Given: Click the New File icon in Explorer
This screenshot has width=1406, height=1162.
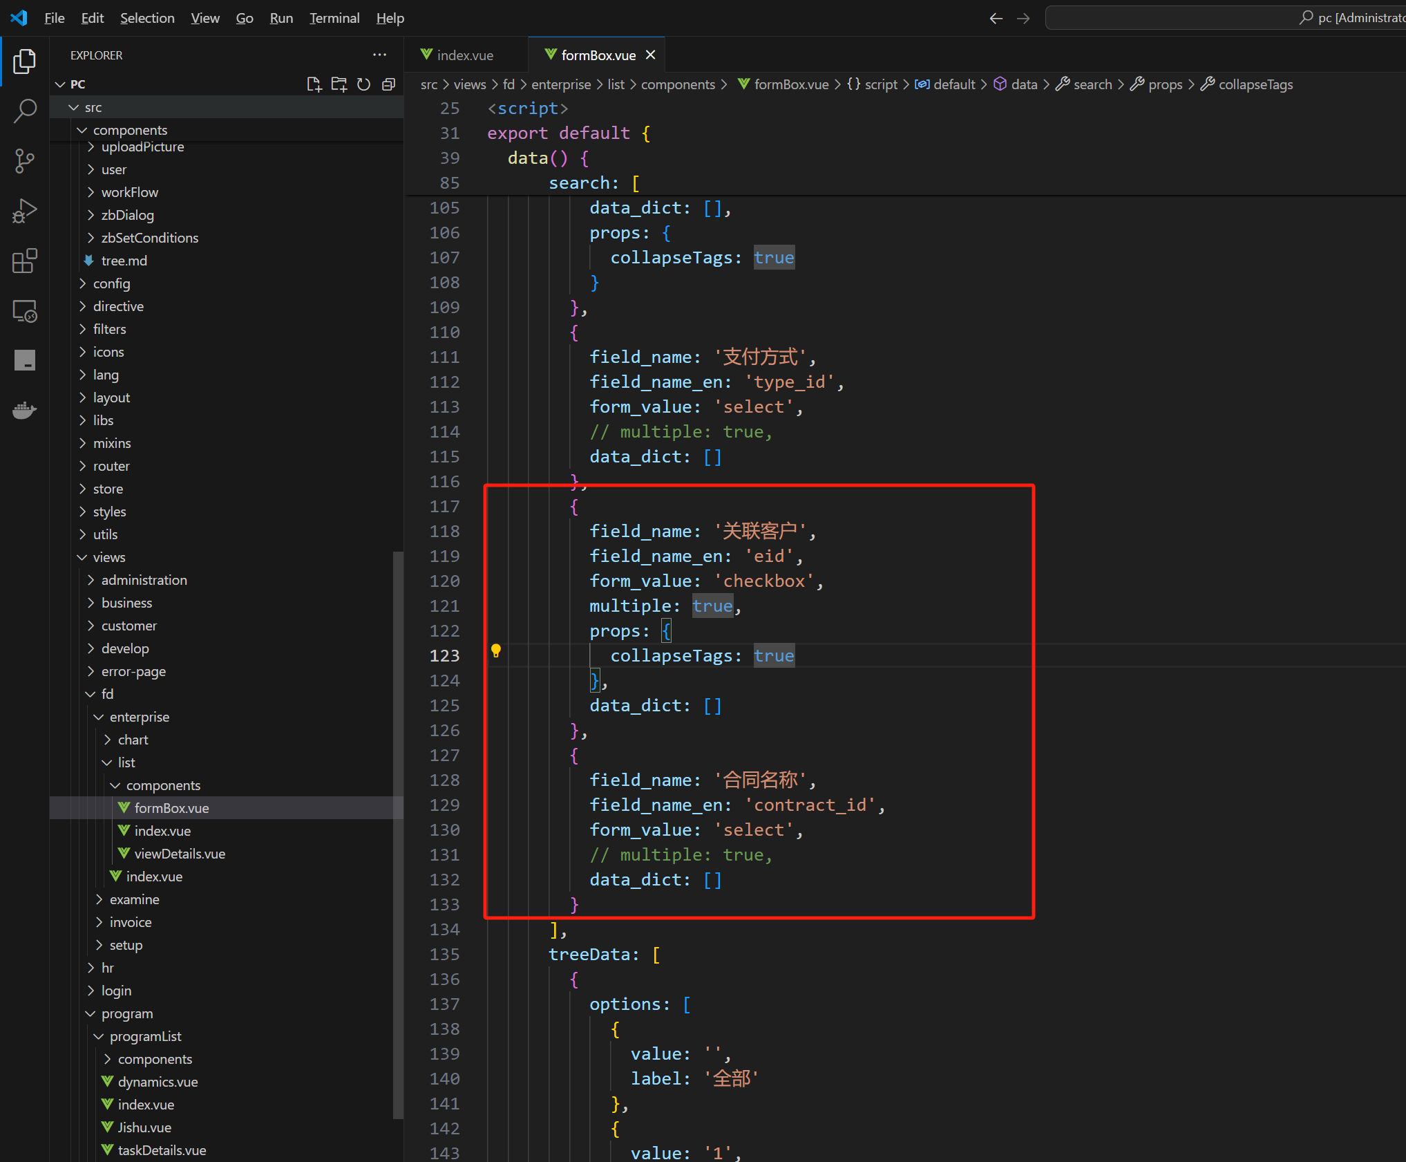Looking at the screenshot, I should pos(314,84).
